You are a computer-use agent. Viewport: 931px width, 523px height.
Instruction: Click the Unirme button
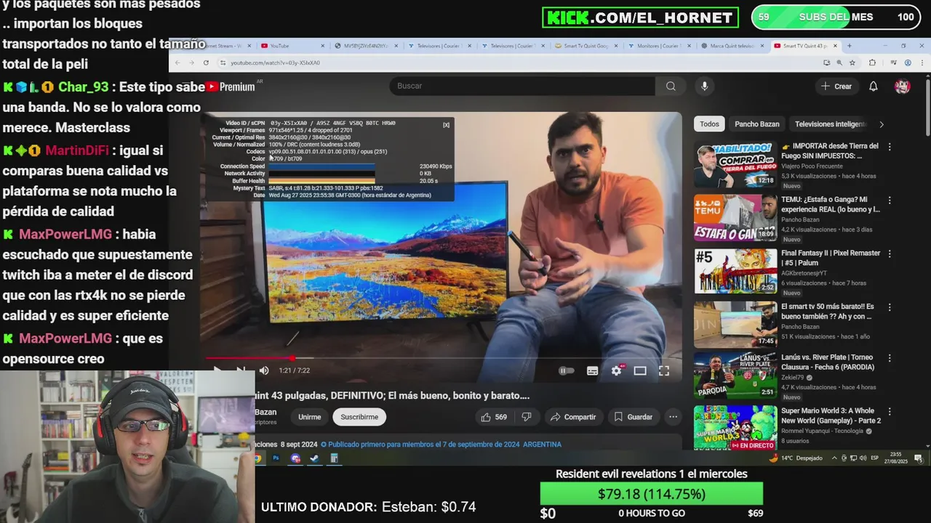pos(309,417)
